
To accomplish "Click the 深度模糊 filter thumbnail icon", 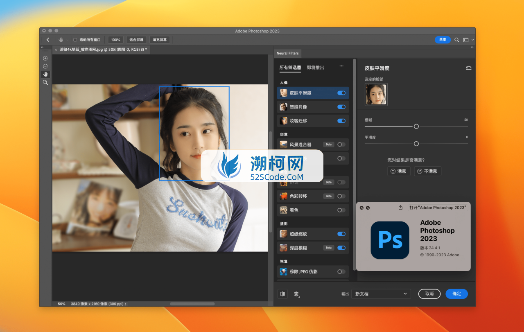I will (283, 248).
